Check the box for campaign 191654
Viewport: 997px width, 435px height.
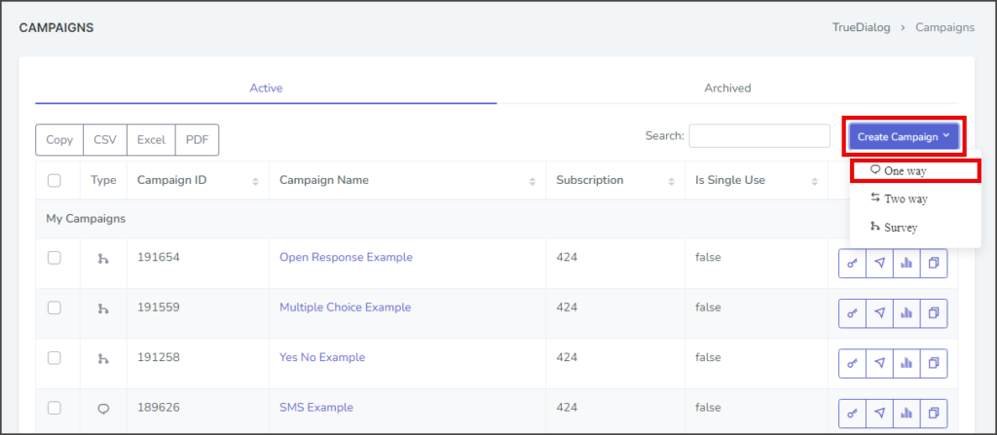(x=55, y=258)
